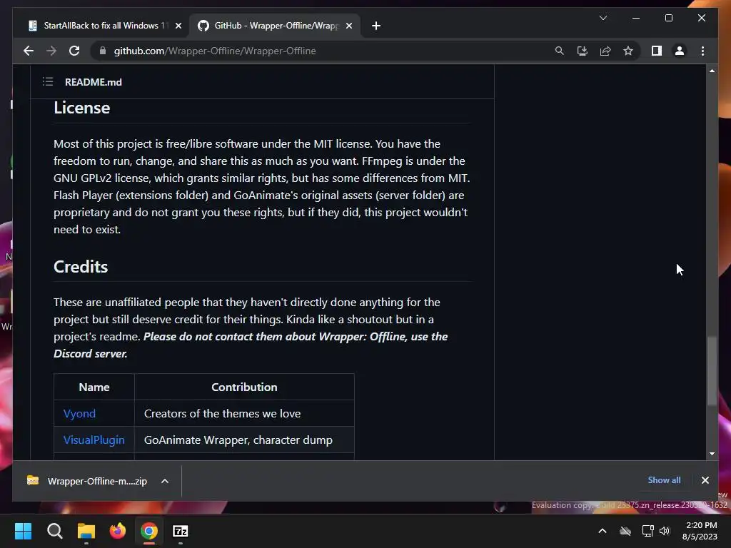Open the README table of contents icon
This screenshot has width=731, height=548.
click(x=48, y=82)
